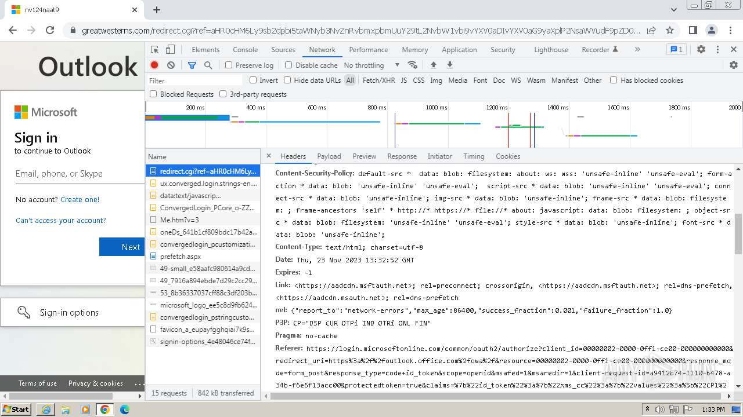
Task: Open network search magnifier
Action: (208, 65)
